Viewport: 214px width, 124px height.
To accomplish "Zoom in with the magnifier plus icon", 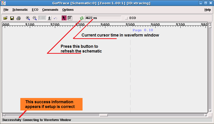I will pos(28,18).
